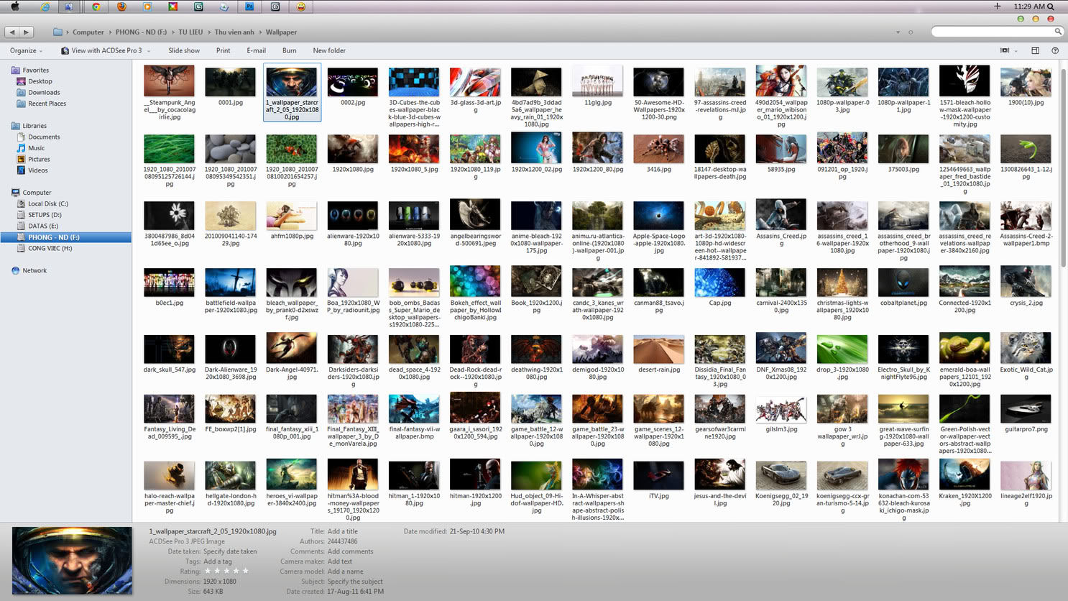Open the orange media player dock icon

coord(147,6)
